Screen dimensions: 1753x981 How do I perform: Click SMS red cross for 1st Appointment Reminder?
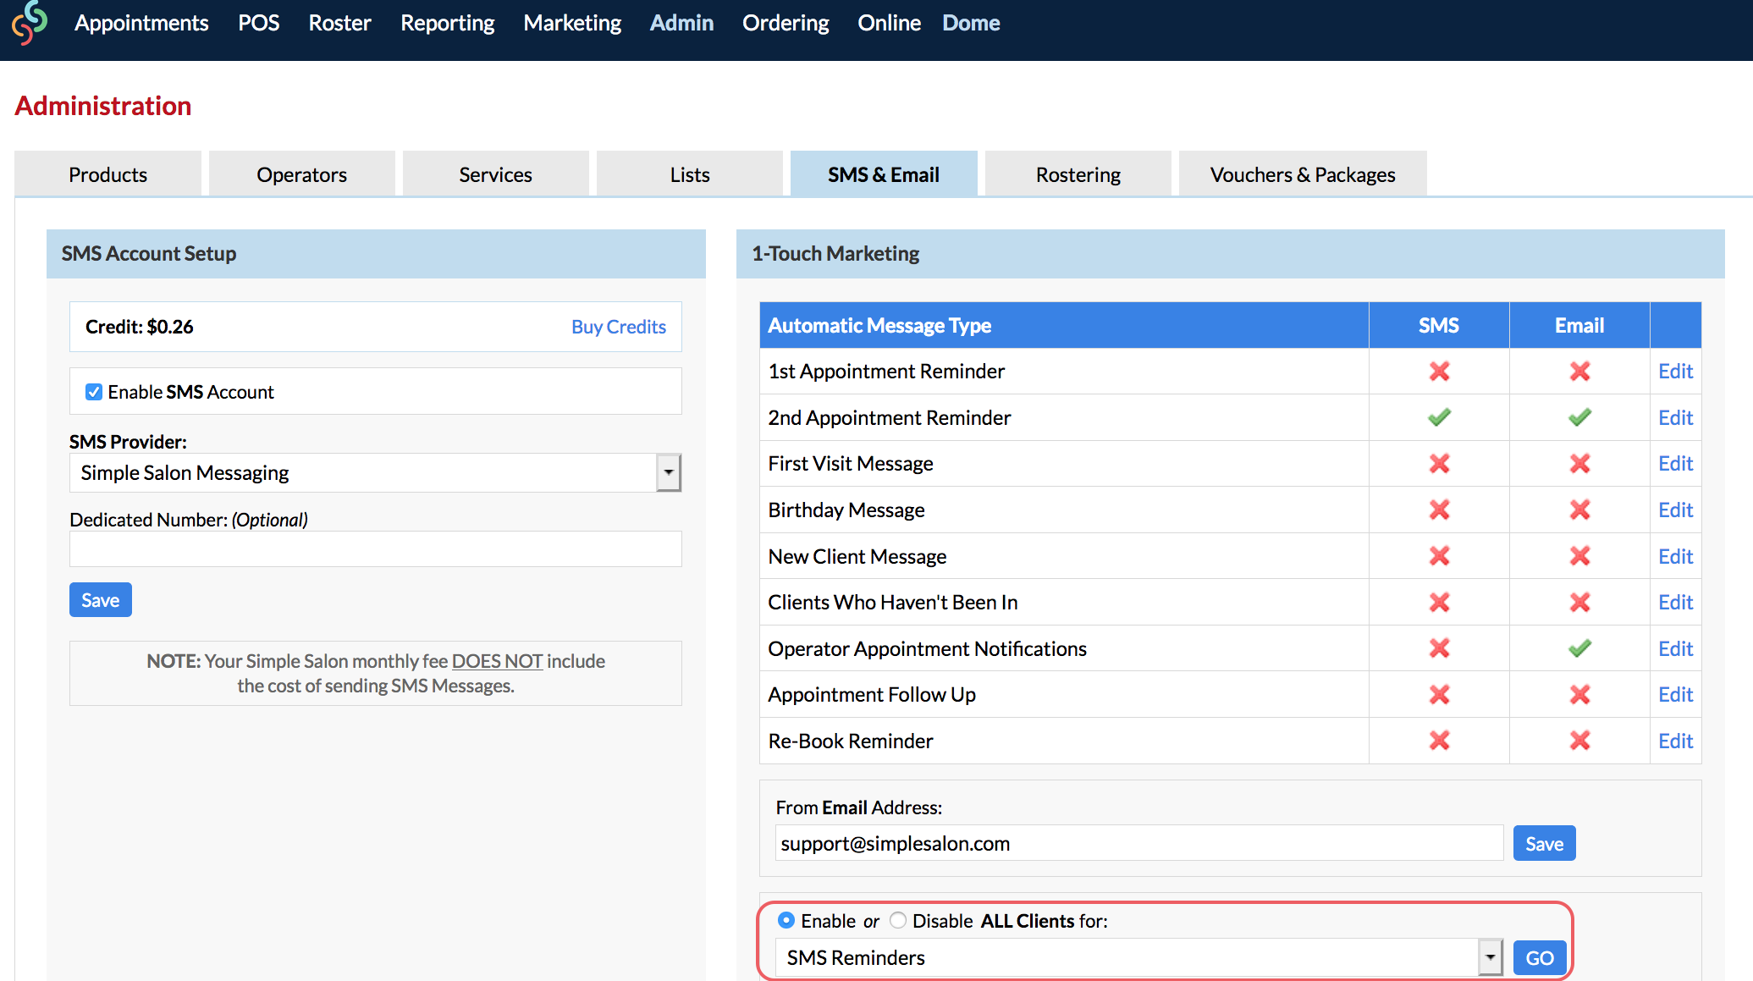(1439, 372)
